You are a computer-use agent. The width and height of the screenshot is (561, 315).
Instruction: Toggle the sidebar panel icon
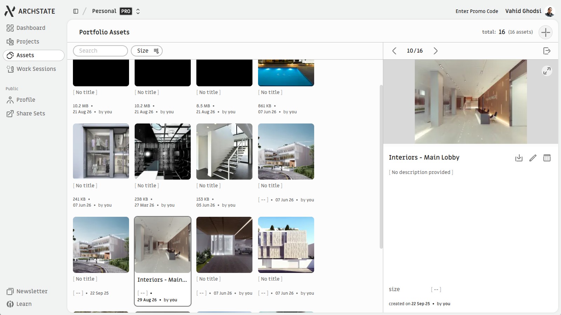[76, 11]
